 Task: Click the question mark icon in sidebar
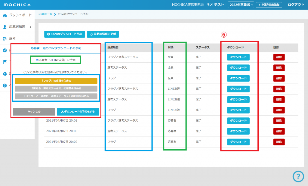5,85
